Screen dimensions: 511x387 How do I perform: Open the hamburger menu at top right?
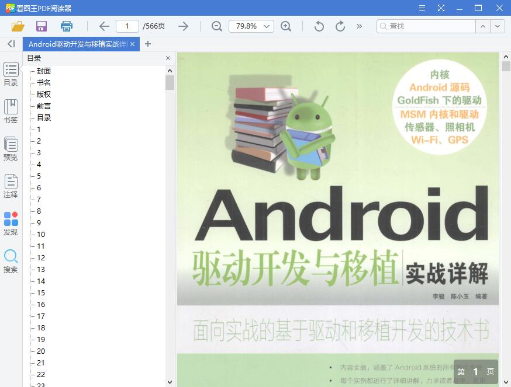pyautogui.click(x=422, y=8)
